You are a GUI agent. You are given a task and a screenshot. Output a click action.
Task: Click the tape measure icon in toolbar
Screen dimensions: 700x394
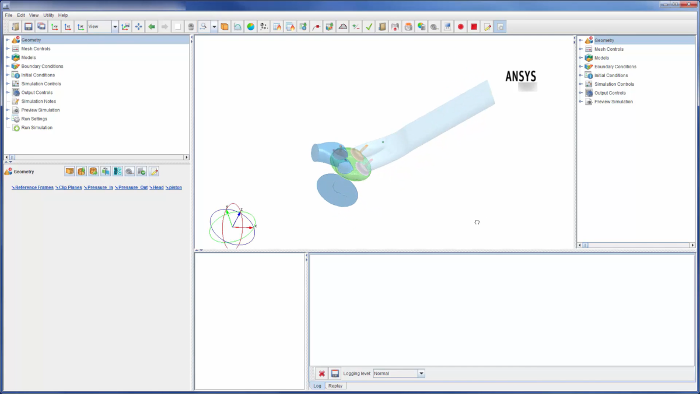coord(435,26)
